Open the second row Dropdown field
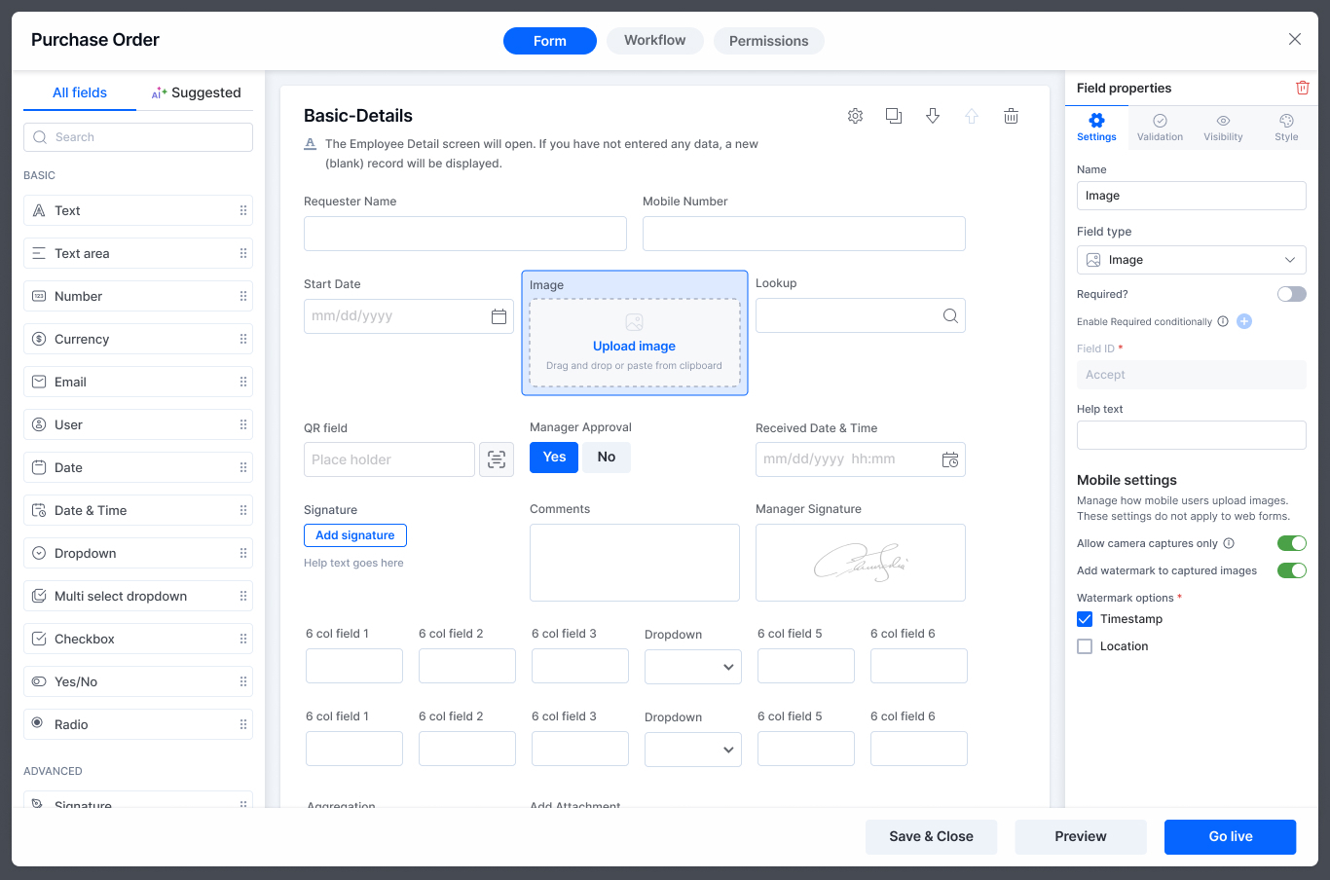1330x880 pixels. [x=692, y=750]
